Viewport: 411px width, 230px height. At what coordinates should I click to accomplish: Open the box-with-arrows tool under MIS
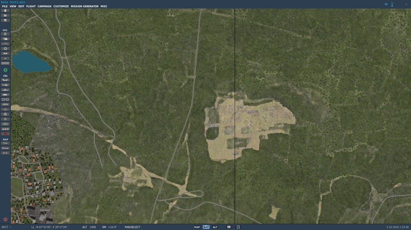click(5, 49)
